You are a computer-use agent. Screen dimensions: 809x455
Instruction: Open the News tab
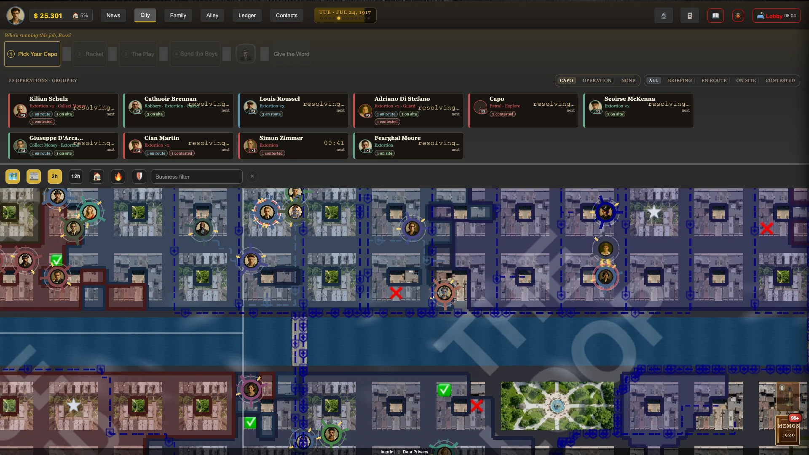click(x=113, y=16)
